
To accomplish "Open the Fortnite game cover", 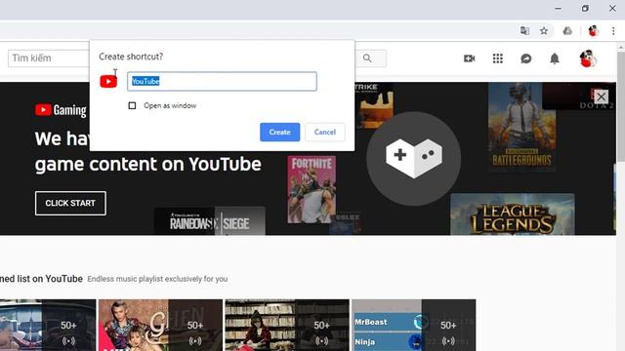I will click(x=312, y=189).
